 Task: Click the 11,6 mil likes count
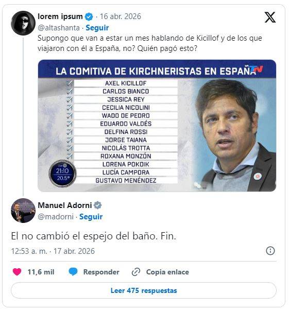41,272
